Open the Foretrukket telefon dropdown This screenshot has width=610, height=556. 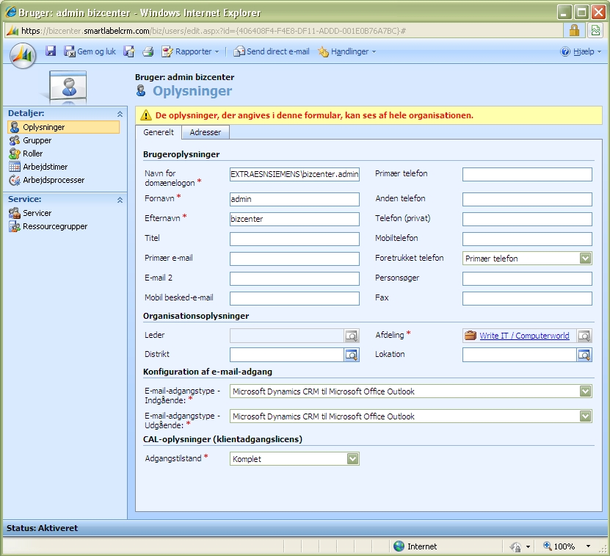(x=585, y=259)
